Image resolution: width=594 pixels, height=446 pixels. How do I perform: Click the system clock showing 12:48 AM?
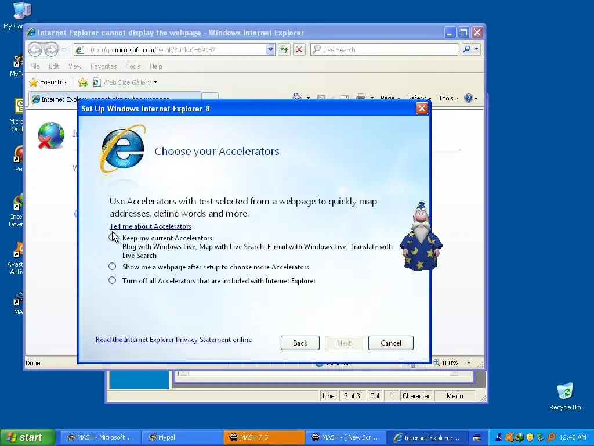coord(573,437)
